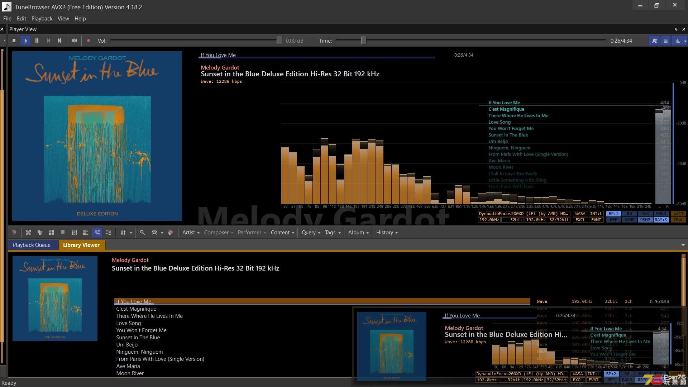
Task: Click the EXCL exclusive mode button
Action: [580, 220]
